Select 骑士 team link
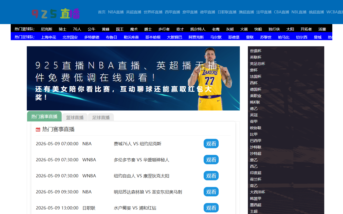Screen dimensions: 343x214 pos(62,29)
